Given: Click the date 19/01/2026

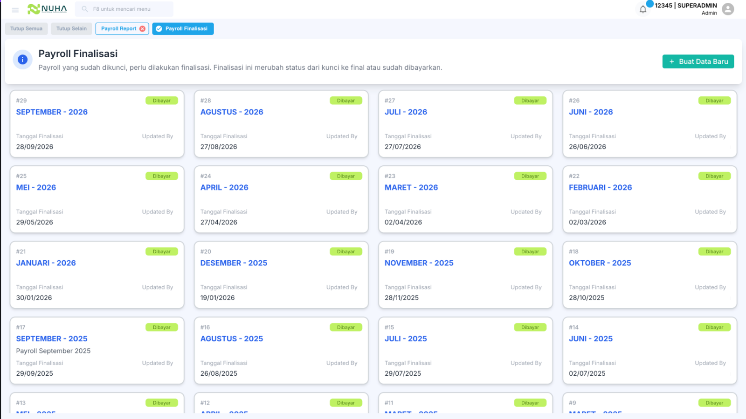Looking at the screenshot, I should pos(217,297).
